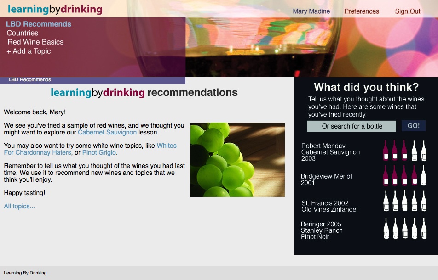Rate Robert Mondavi Cabernet four bottles
The width and height of the screenshot is (438, 280).
(414, 151)
